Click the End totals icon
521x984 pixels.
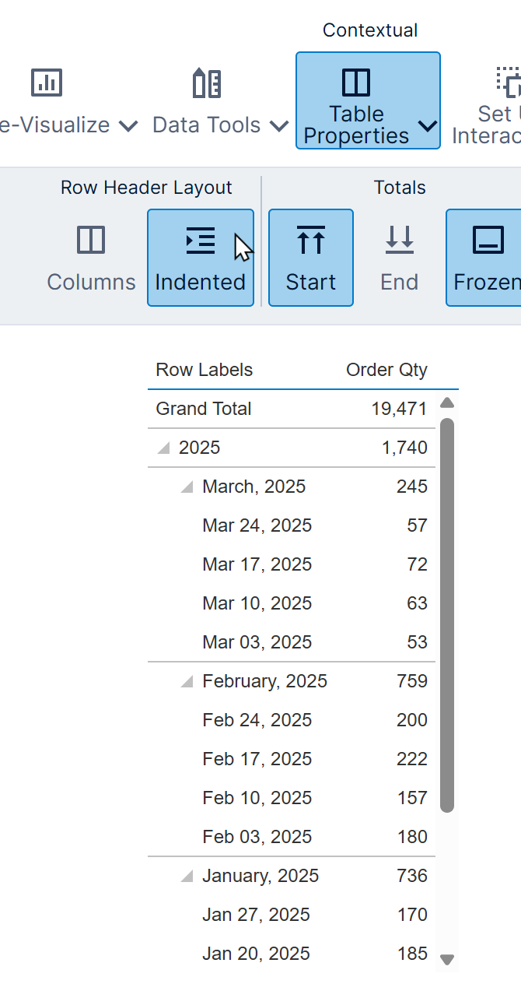399,241
